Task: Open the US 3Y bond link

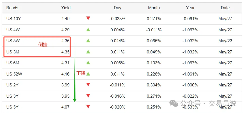Action: tap(12, 96)
